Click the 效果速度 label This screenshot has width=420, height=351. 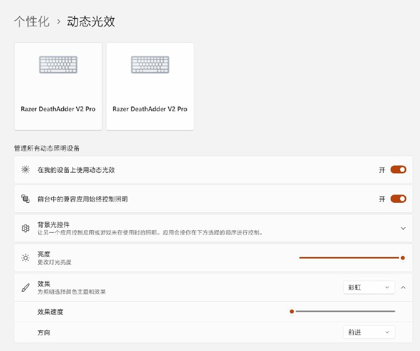(x=50, y=312)
